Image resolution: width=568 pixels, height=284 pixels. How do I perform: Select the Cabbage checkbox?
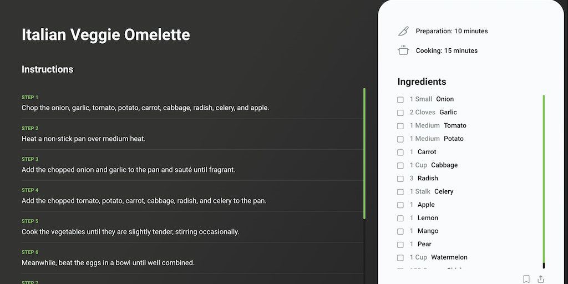pyautogui.click(x=400, y=165)
